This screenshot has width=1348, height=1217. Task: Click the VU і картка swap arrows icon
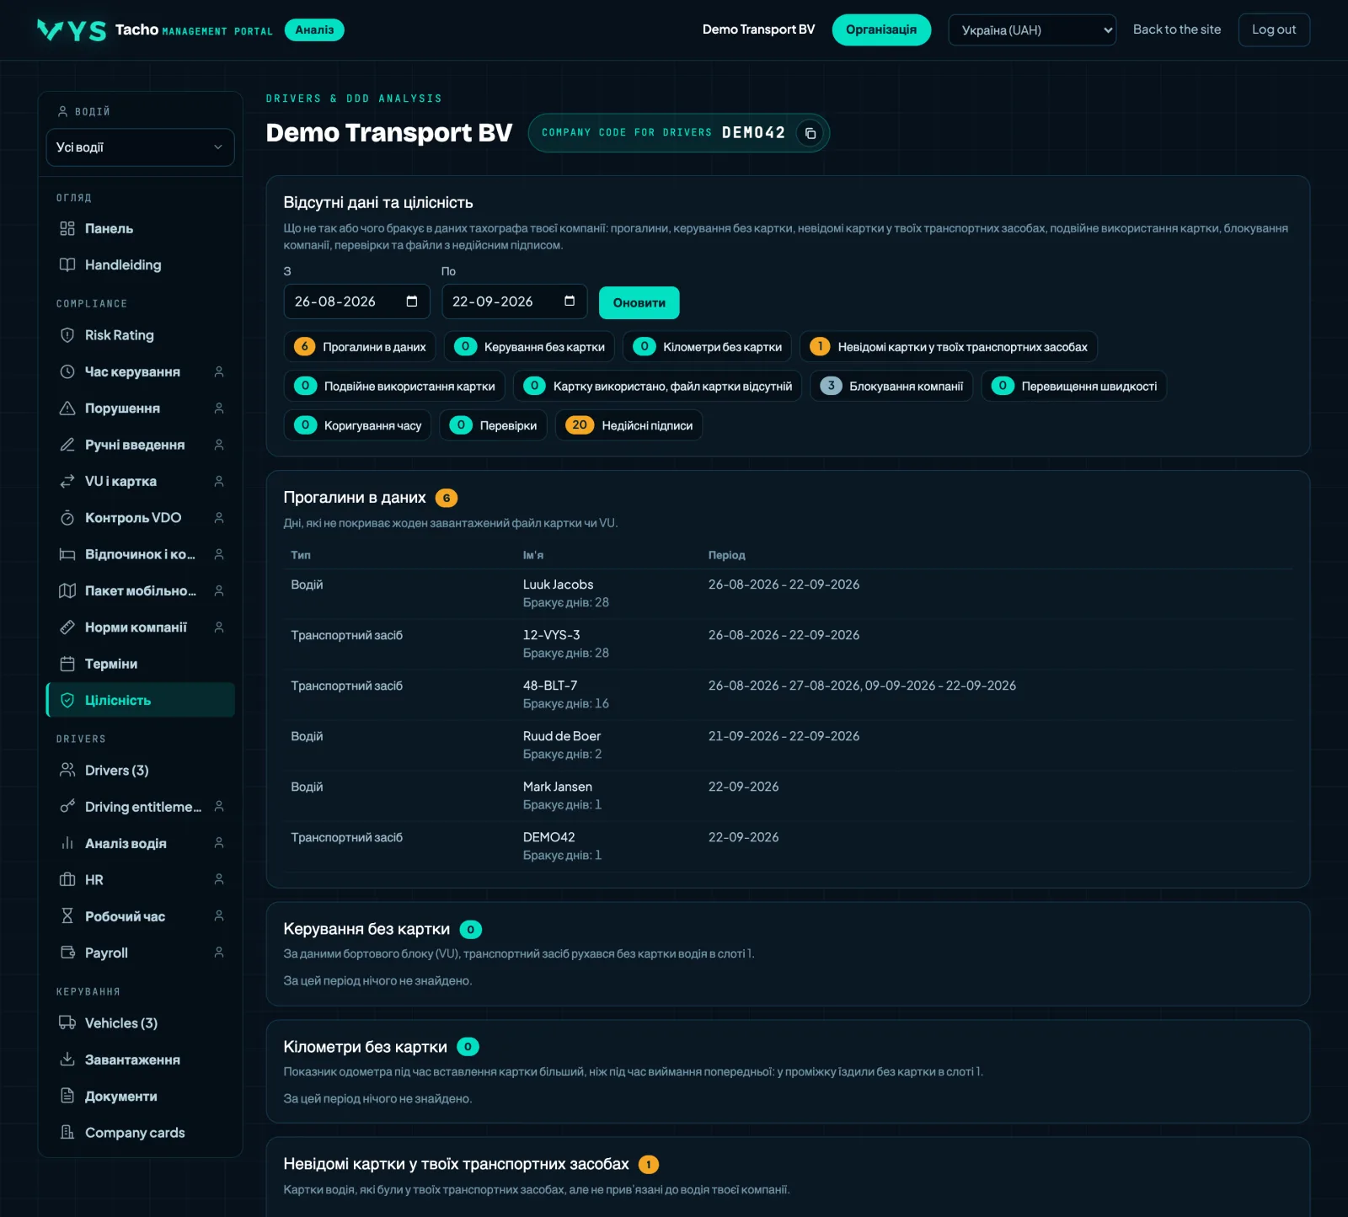(x=67, y=481)
